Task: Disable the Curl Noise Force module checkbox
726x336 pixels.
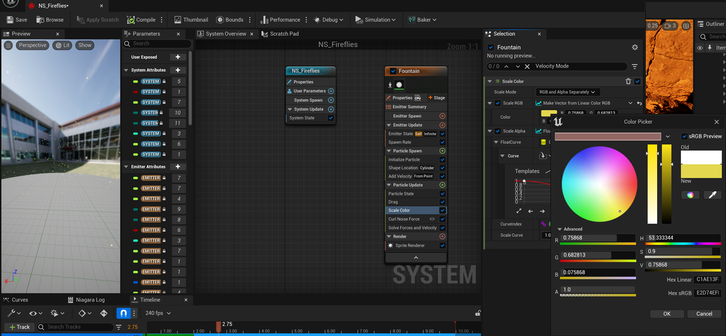Action: (x=442, y=219)
